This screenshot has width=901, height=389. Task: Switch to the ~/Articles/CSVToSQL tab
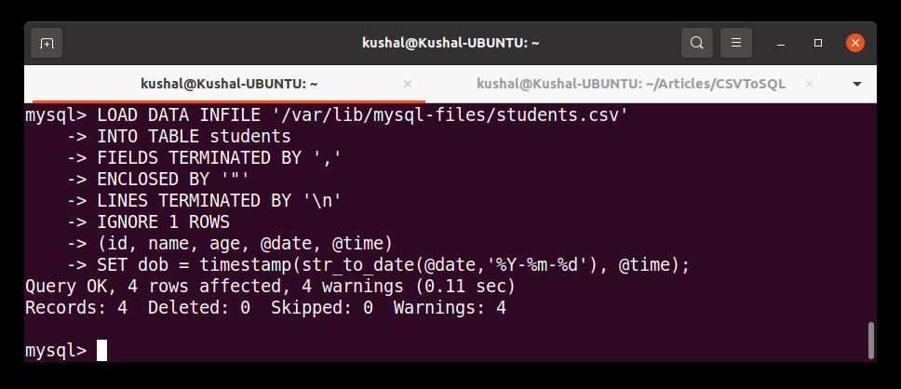pyautogui.click(x=631, y=84)
